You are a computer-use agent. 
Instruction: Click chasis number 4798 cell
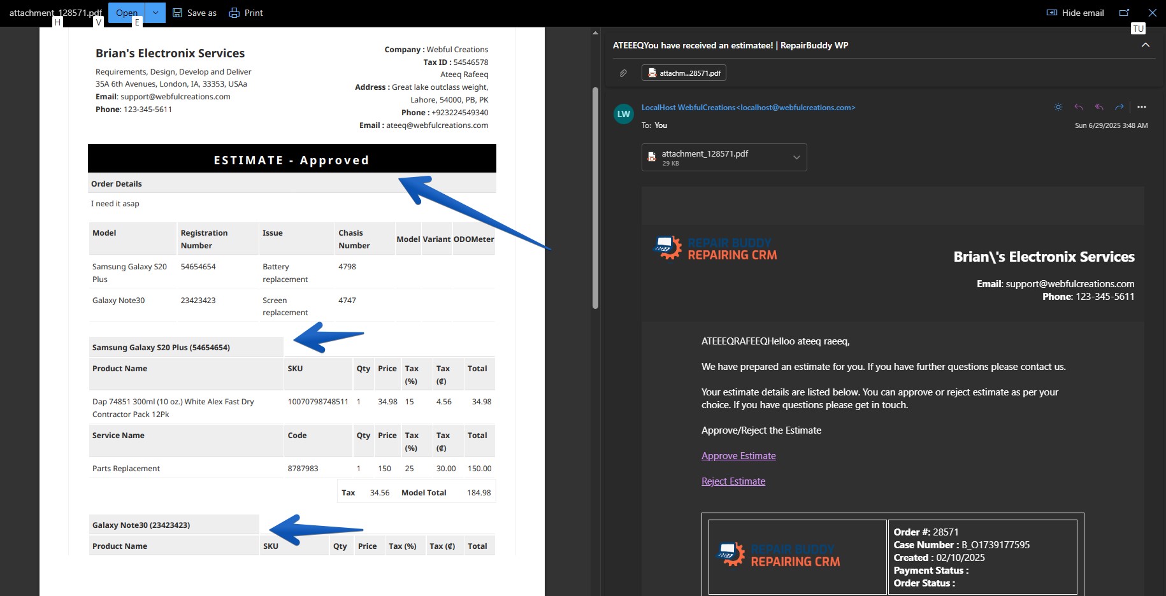[x=347, y=267]
